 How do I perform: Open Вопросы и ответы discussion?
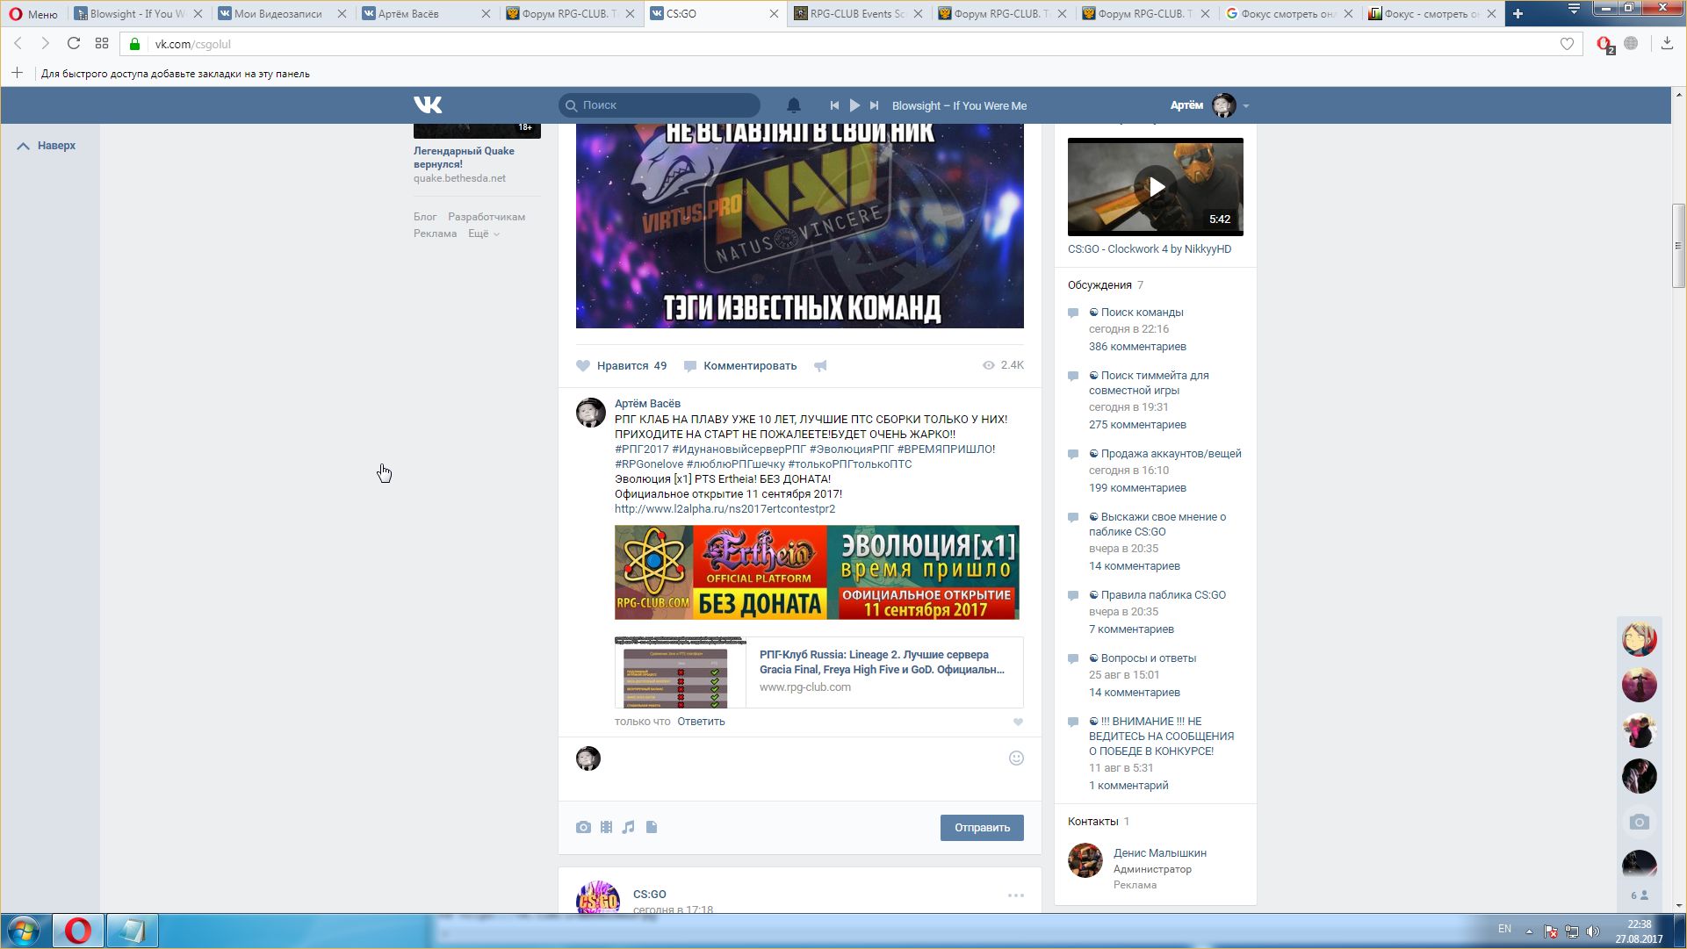point(1148,658)
